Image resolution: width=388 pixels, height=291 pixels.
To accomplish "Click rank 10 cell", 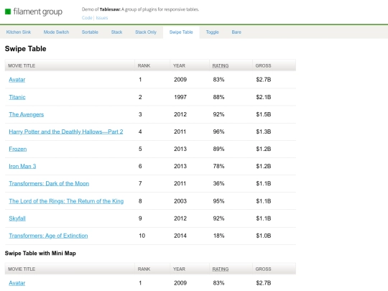I will [142, 236].
